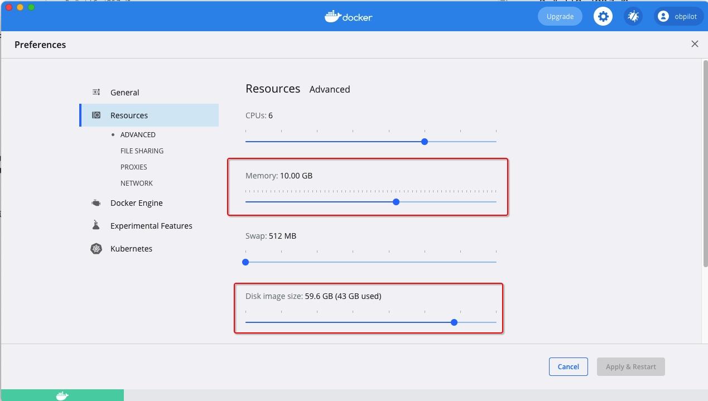Click the Swap slider handle
This screenshot has height=401, width=708.
pos(245,262)
